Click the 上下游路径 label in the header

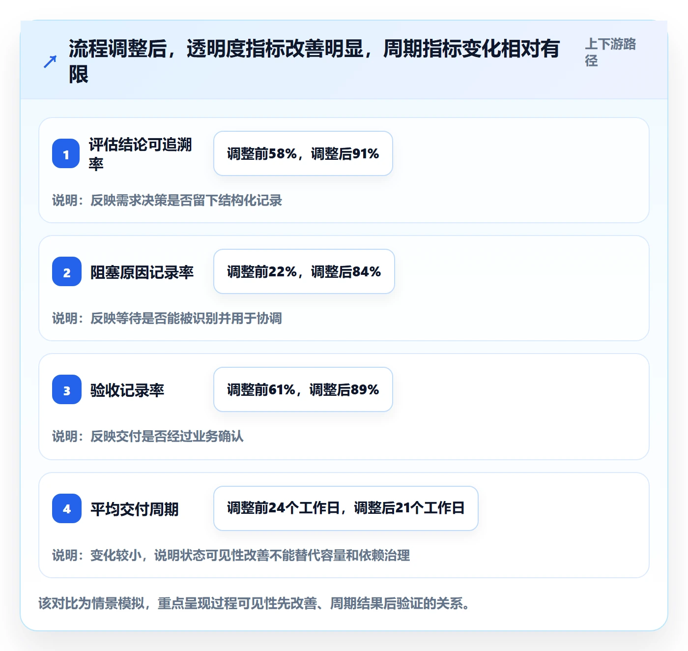(610, 52)
